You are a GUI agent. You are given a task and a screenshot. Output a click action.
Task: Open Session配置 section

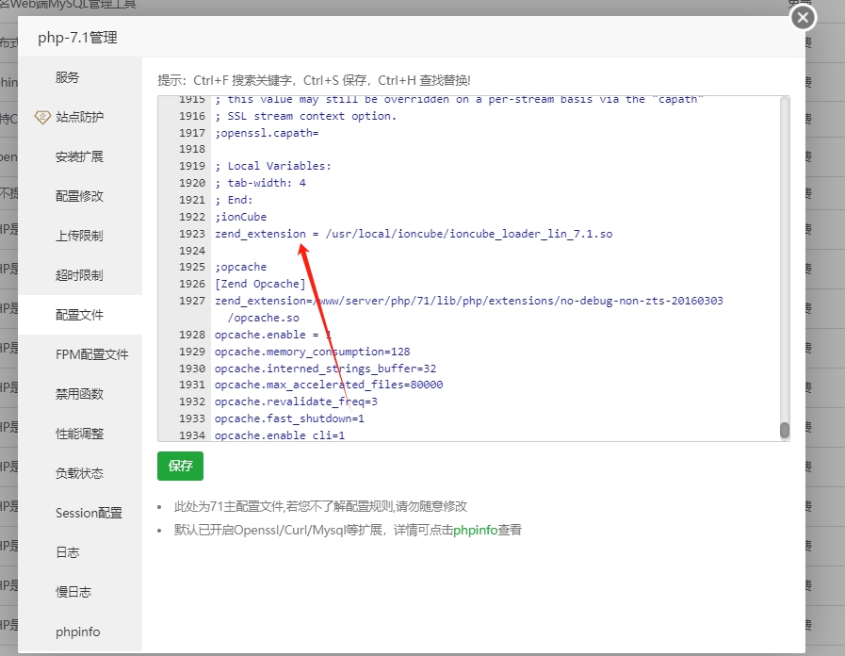coord(89,513)
